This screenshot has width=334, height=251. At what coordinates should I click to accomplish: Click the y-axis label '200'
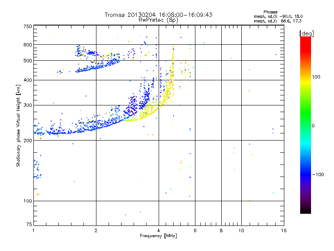pos(28,141)
